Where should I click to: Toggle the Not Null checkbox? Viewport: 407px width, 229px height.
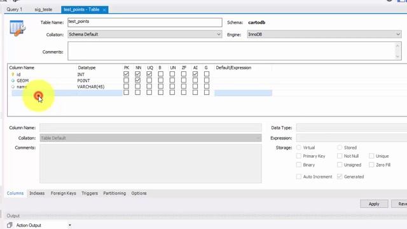coord(340,156)
